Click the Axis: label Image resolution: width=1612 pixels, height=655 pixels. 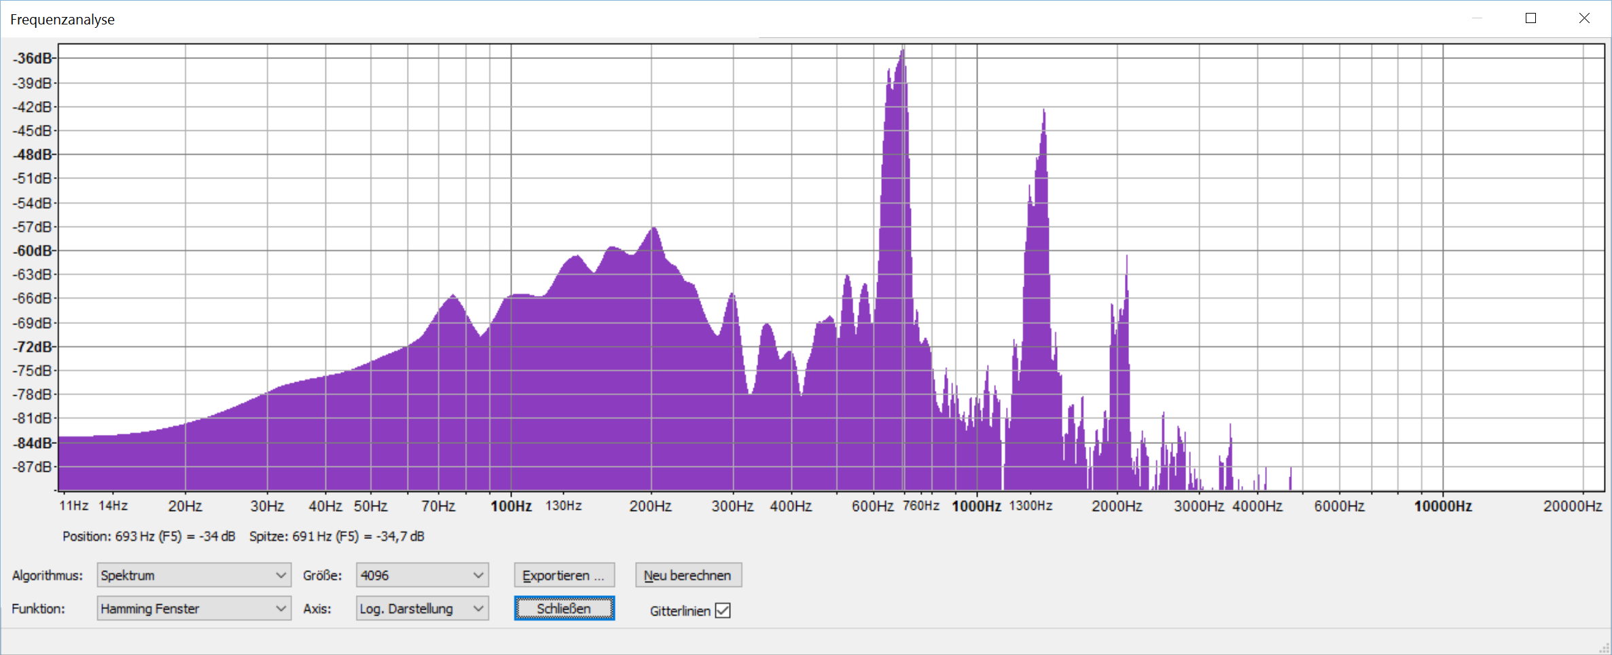click(x=317, y=608)
